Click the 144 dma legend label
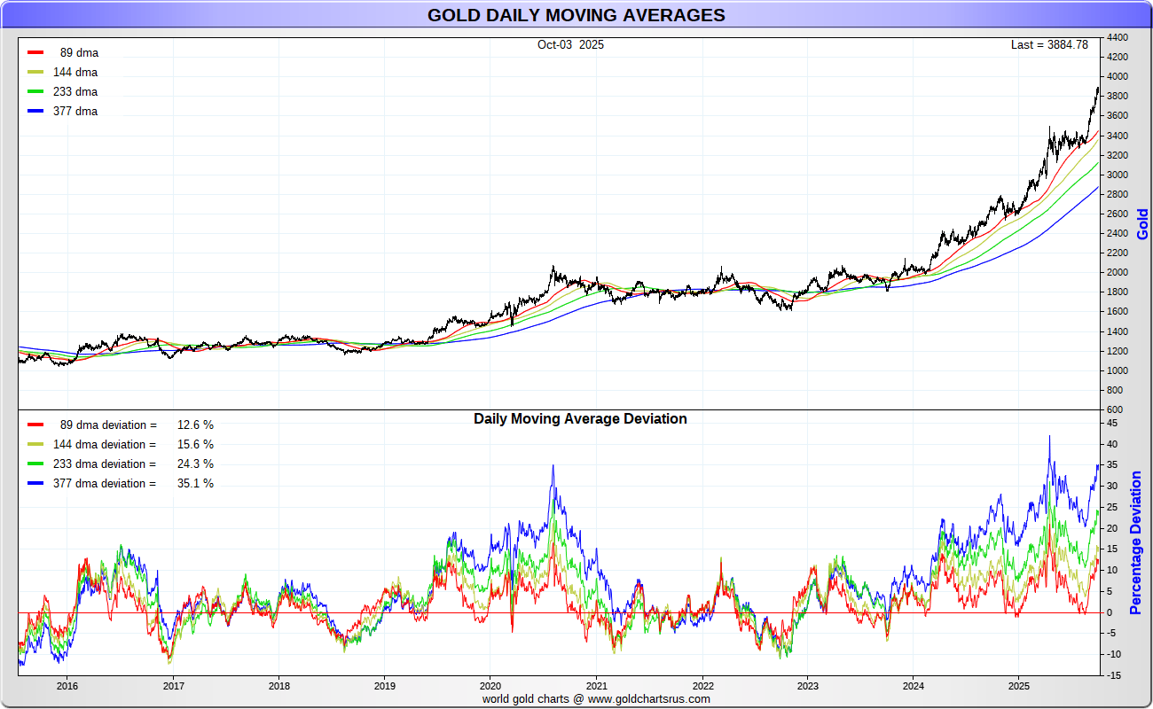The height and width of the screenshot is (709, 1153). point(75,73)
